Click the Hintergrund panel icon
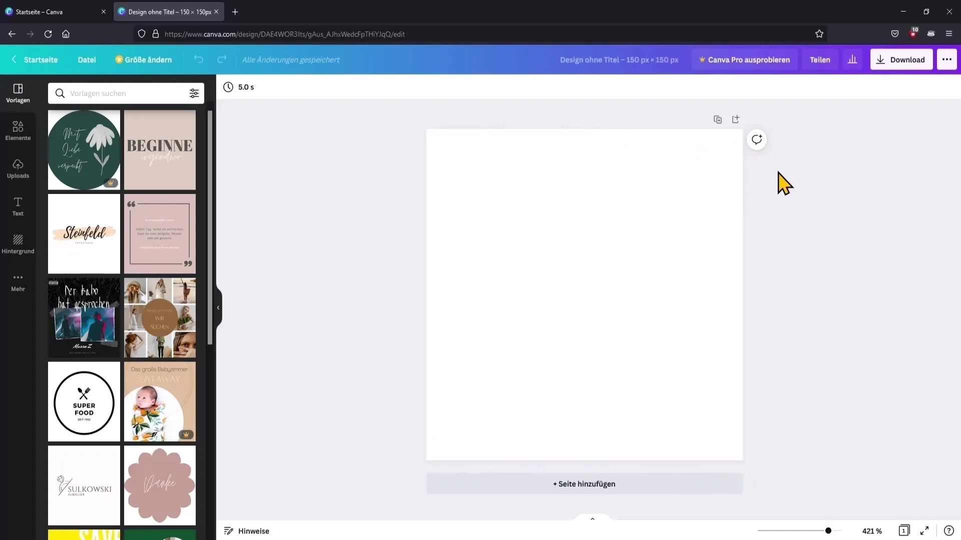This screenshot has width=961, height=540. pos(18,240)
